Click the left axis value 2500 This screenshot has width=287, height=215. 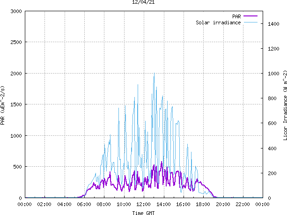pyautogui.click(x=16, y=42)
